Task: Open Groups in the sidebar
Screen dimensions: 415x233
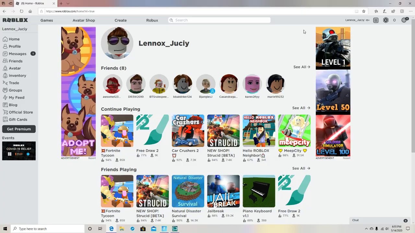Action: tap(12, 90)
